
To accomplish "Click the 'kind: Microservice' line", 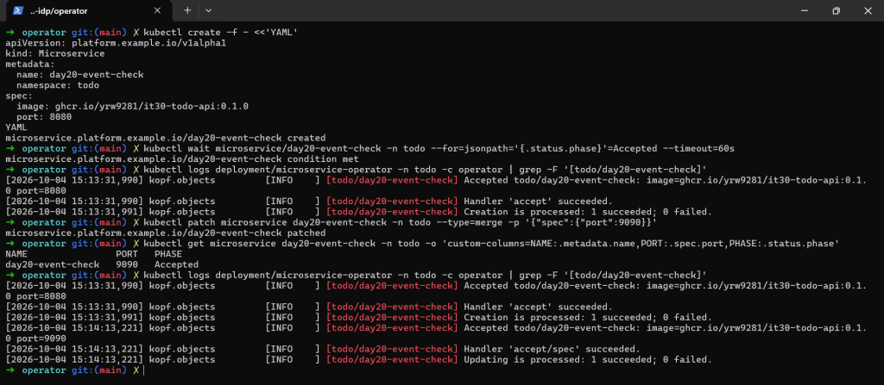I will tap(54, 54).
